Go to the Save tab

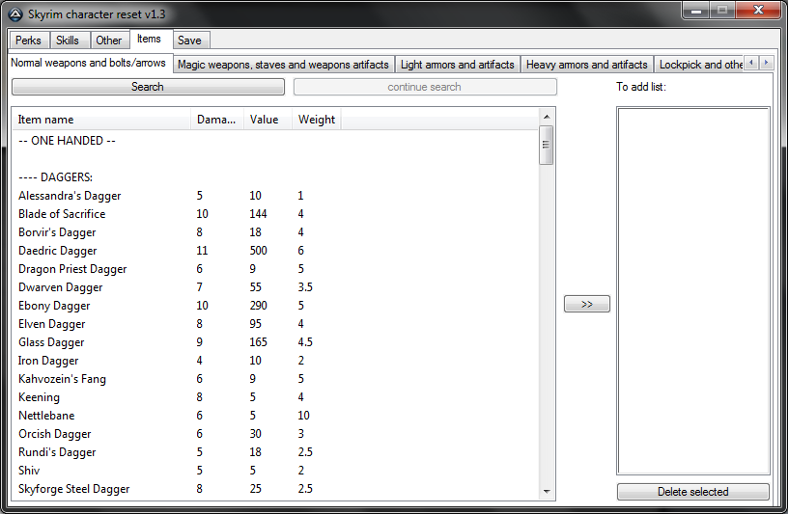coord(189,41)
